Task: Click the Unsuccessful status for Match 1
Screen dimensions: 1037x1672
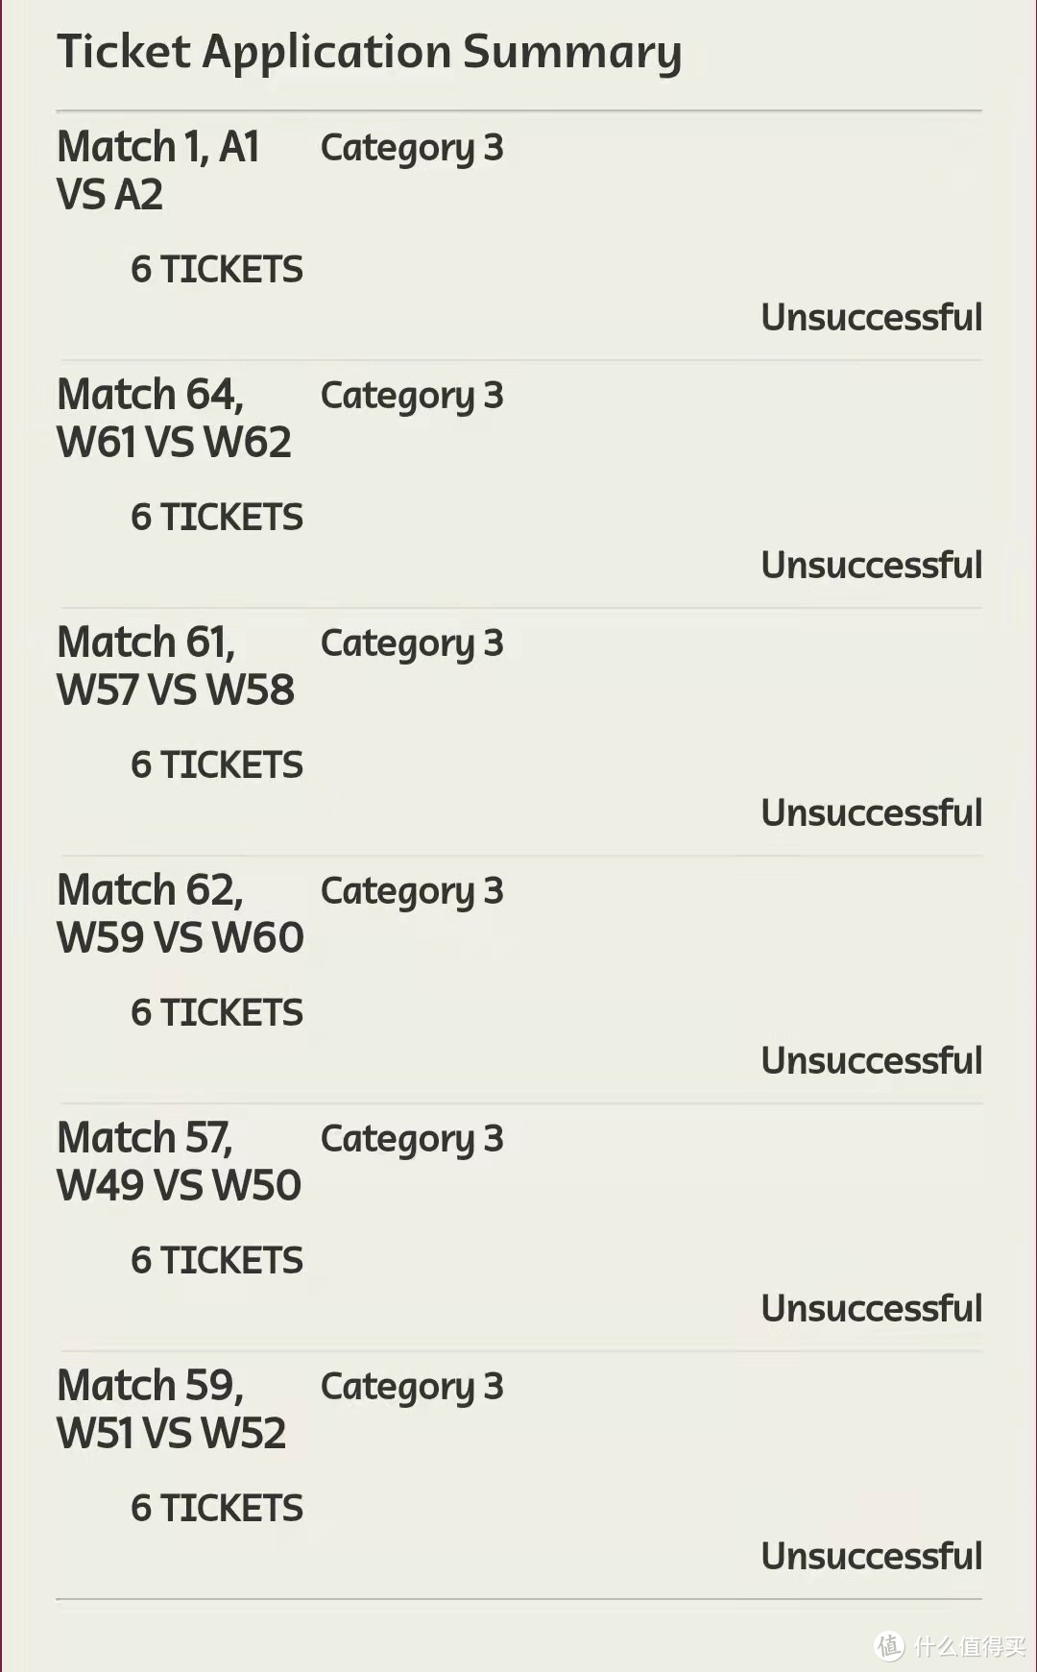Action: [x=872, y=318]
